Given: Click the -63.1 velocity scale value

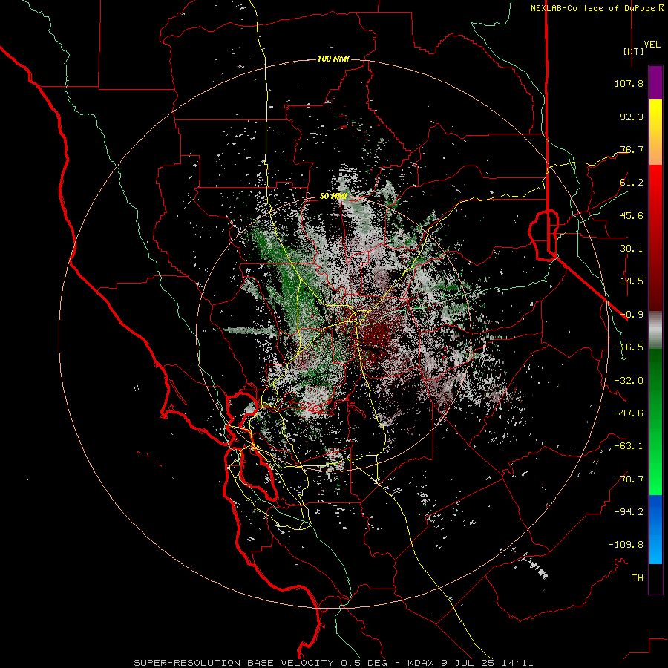Looking at the screenshot, I should [629, 446].
